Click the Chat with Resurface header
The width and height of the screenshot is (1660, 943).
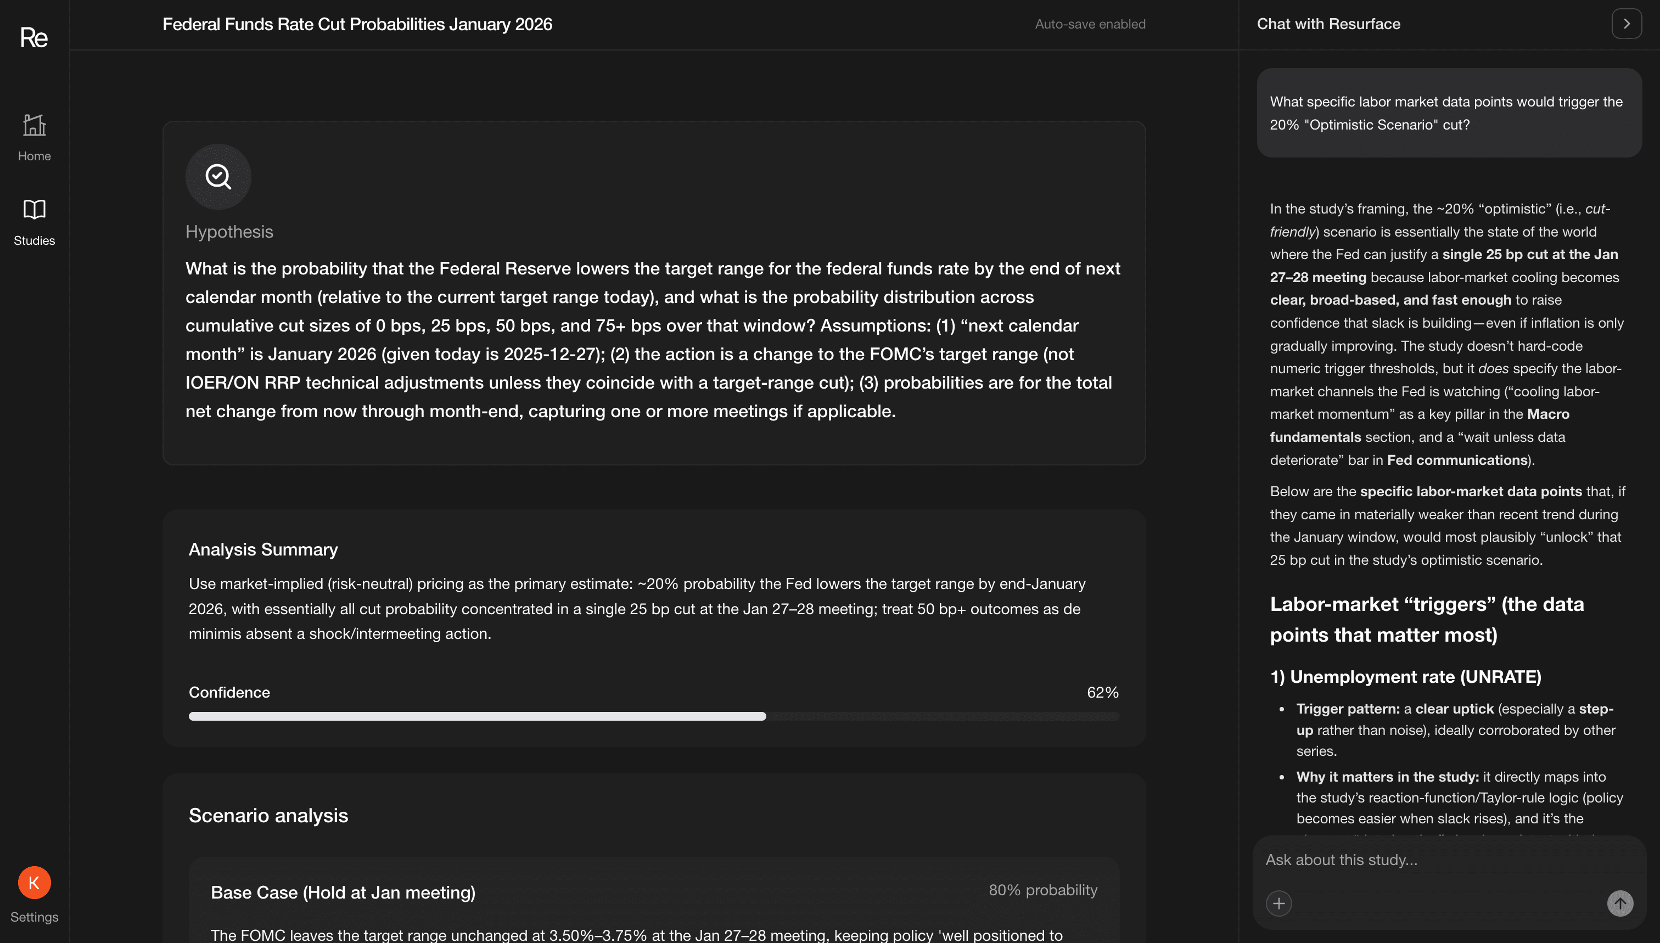[x=1328, y=24]
